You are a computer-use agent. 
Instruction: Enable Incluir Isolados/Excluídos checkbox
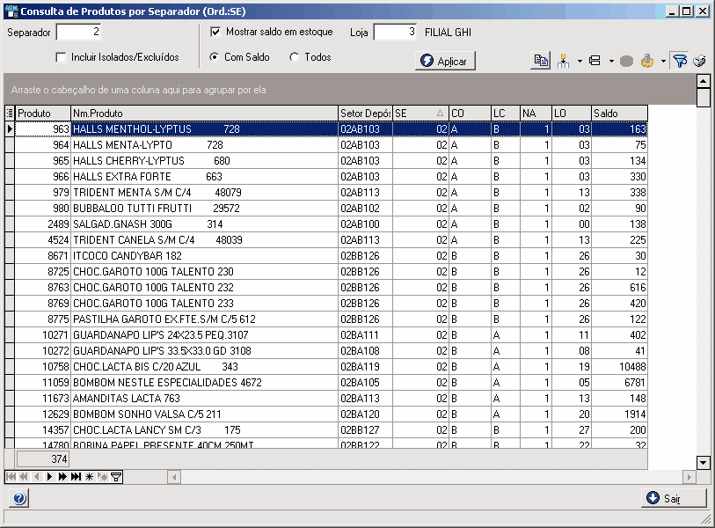(60, 57)
